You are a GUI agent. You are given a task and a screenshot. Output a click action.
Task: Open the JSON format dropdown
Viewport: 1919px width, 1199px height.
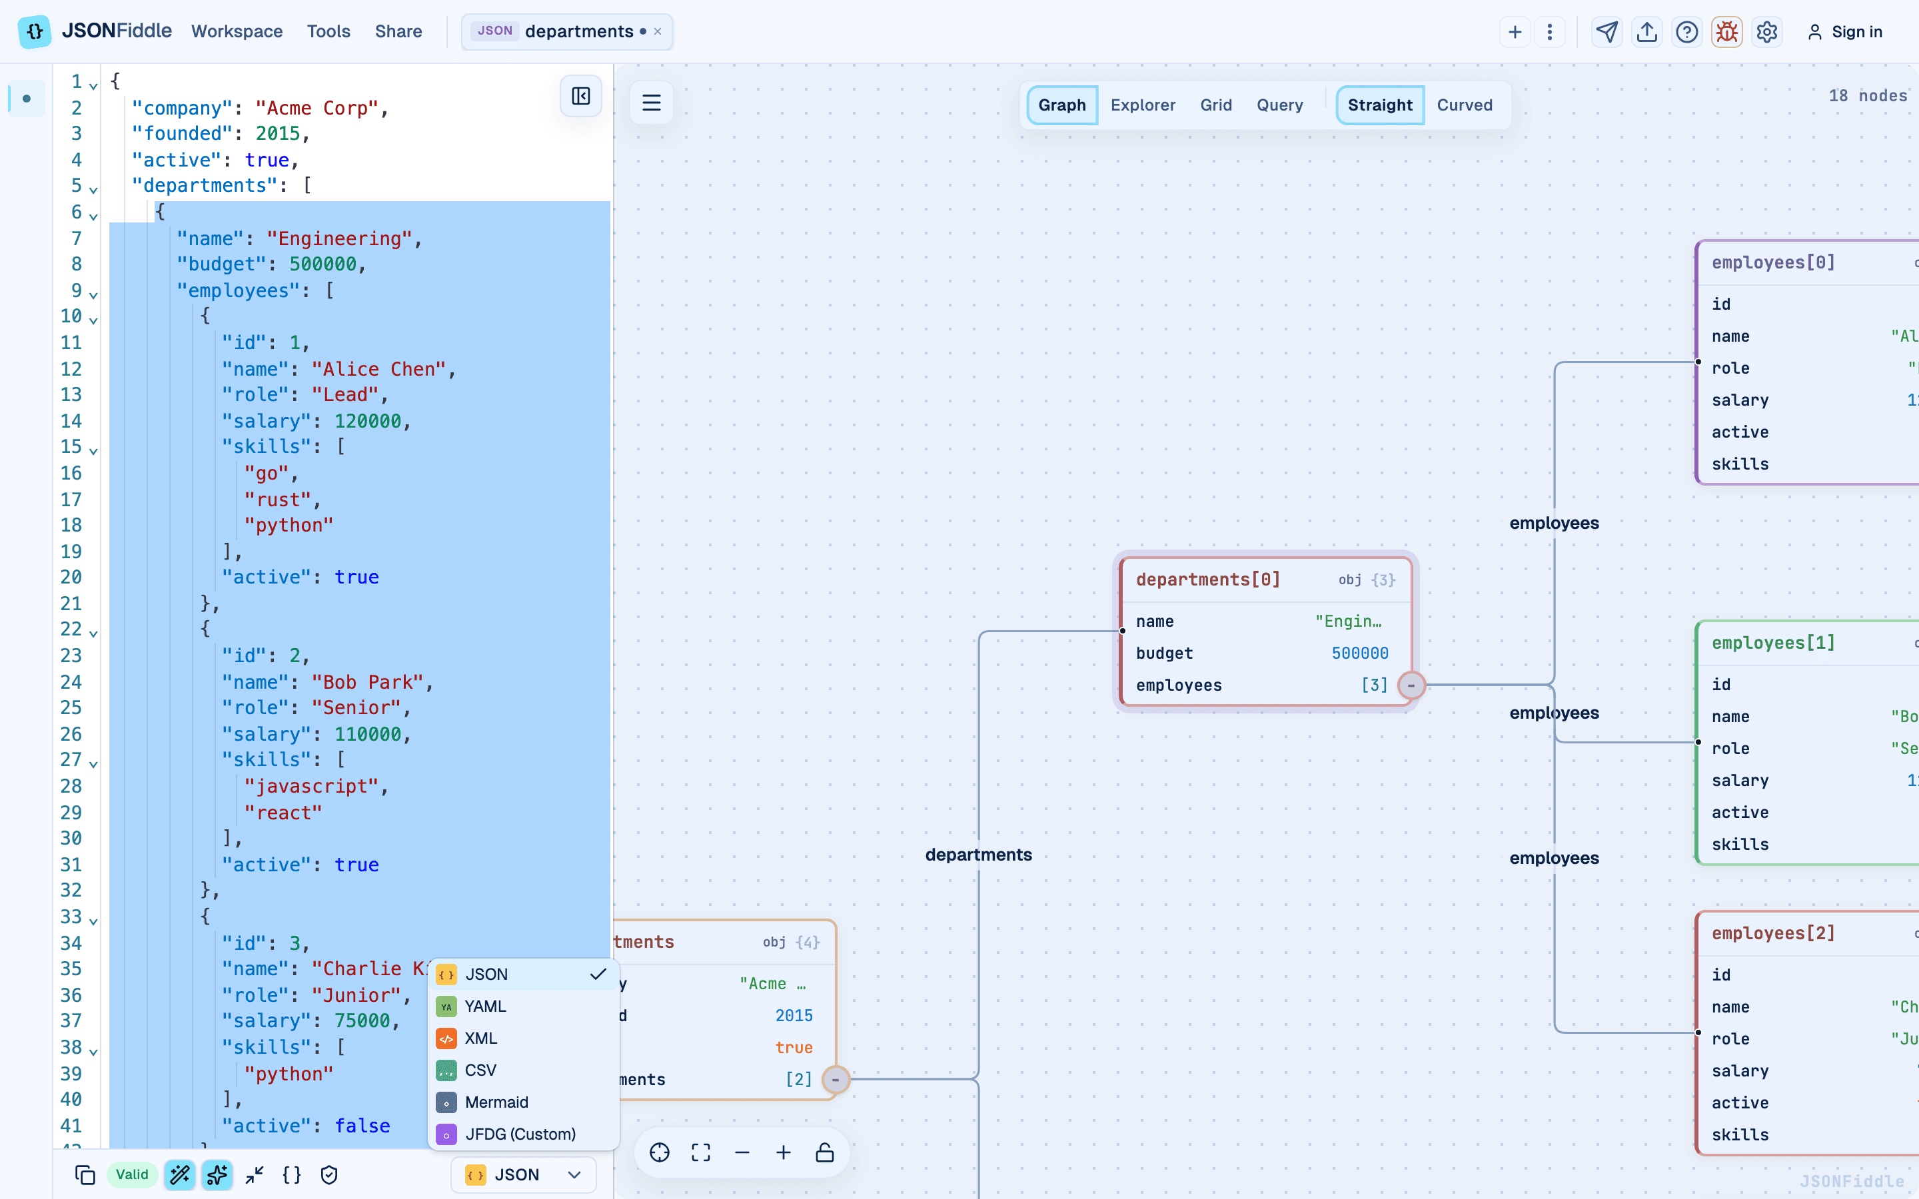[523, 1174]
